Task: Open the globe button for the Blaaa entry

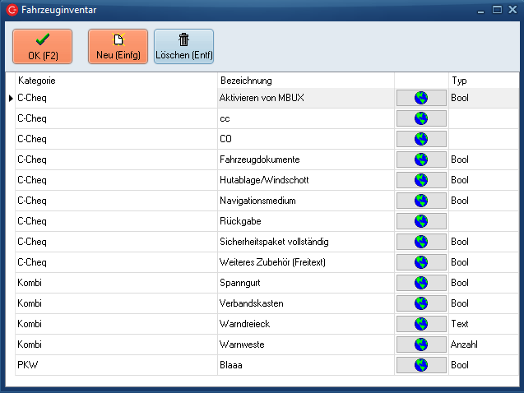Action: [x=421, y=365]
